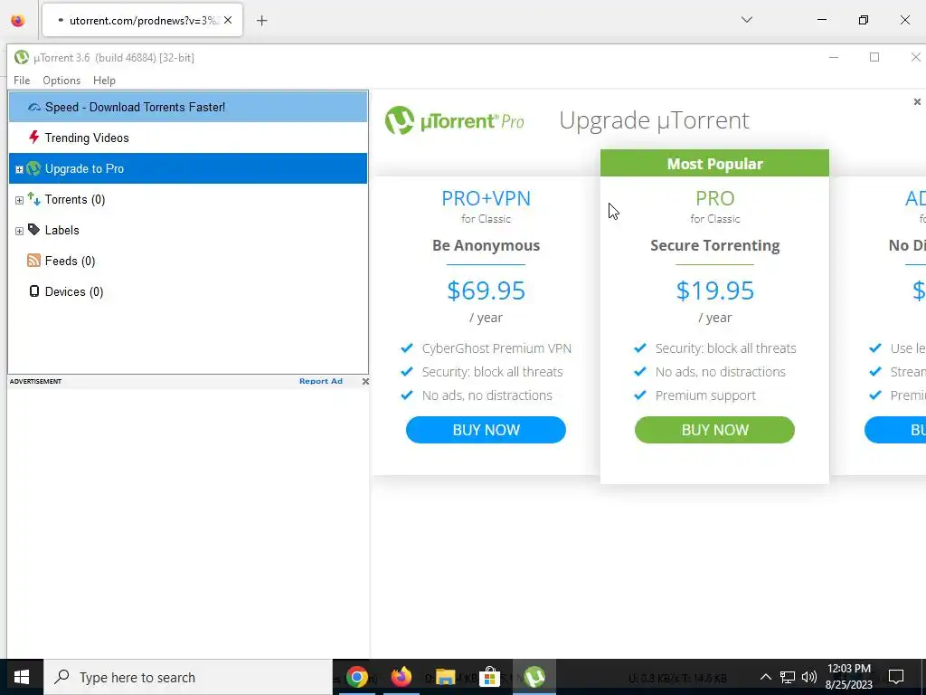Select Feeds (0) in sidebar
This screenshot has width=926, height=695.
[x=188, y=261]
